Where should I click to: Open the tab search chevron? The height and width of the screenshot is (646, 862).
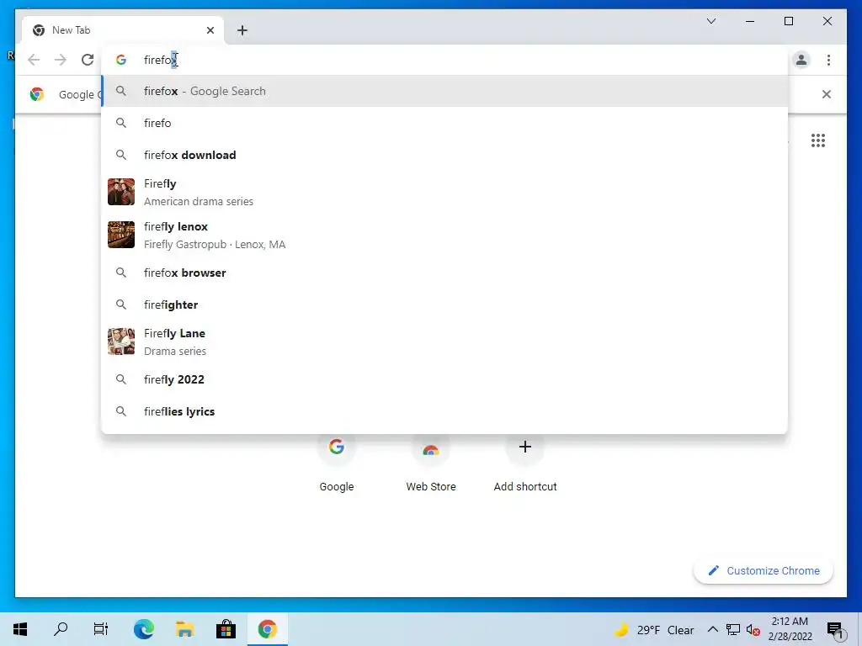[x=710, y=21]
